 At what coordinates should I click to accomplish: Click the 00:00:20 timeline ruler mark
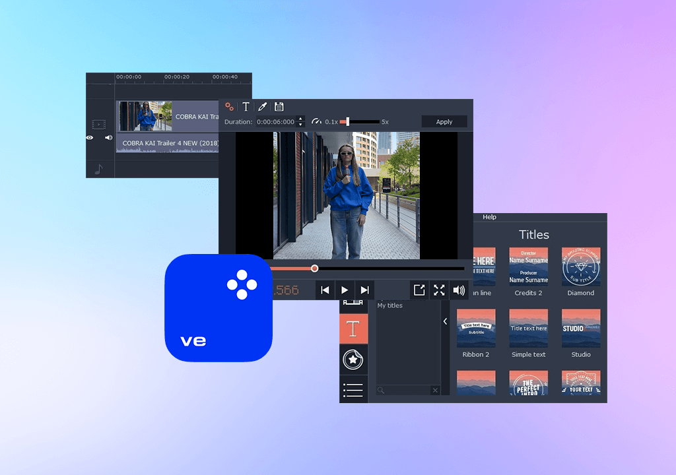coord(177,77)
